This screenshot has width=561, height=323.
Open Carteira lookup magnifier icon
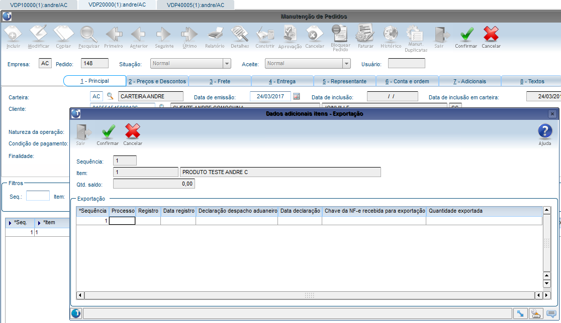(x=110, y=96)
